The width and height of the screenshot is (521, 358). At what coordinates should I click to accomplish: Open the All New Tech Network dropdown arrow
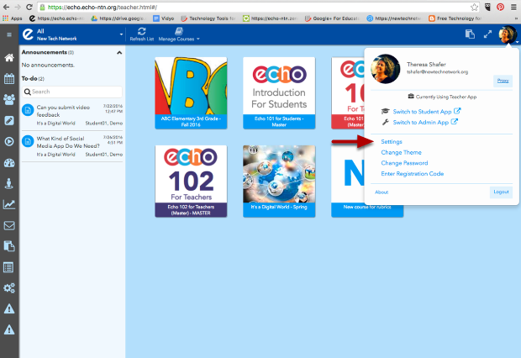pos(121,34)
